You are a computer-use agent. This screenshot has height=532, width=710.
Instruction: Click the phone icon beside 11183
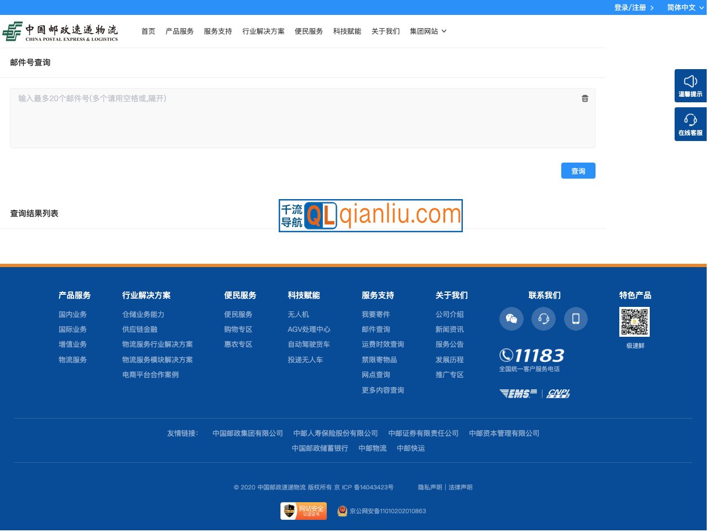pyautogui.click(x=506, y=355)
